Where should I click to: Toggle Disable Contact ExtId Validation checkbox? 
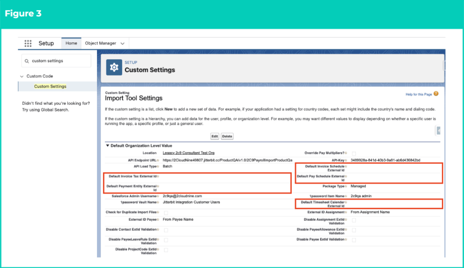[166, 230]
